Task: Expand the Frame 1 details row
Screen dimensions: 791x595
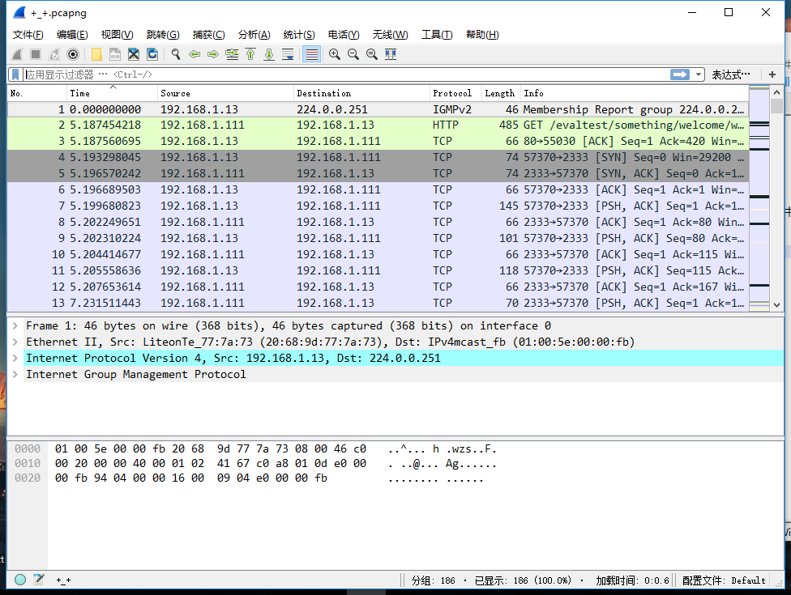Action: pos(15,326)
